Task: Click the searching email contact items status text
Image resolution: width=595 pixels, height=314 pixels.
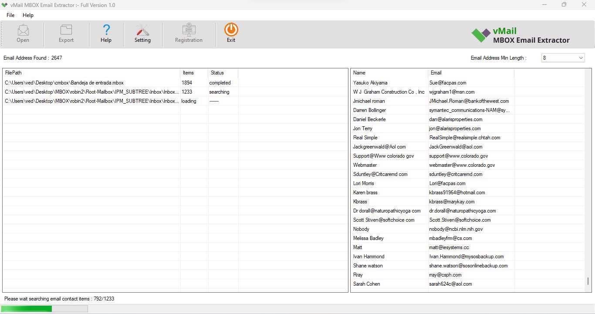Action: tap(59, 299)
